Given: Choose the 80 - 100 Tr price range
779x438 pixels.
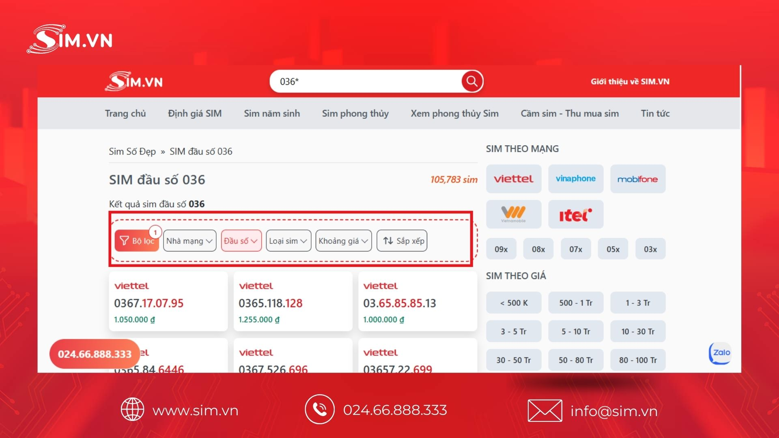Looking at the screenshot, I should point(638,360).
